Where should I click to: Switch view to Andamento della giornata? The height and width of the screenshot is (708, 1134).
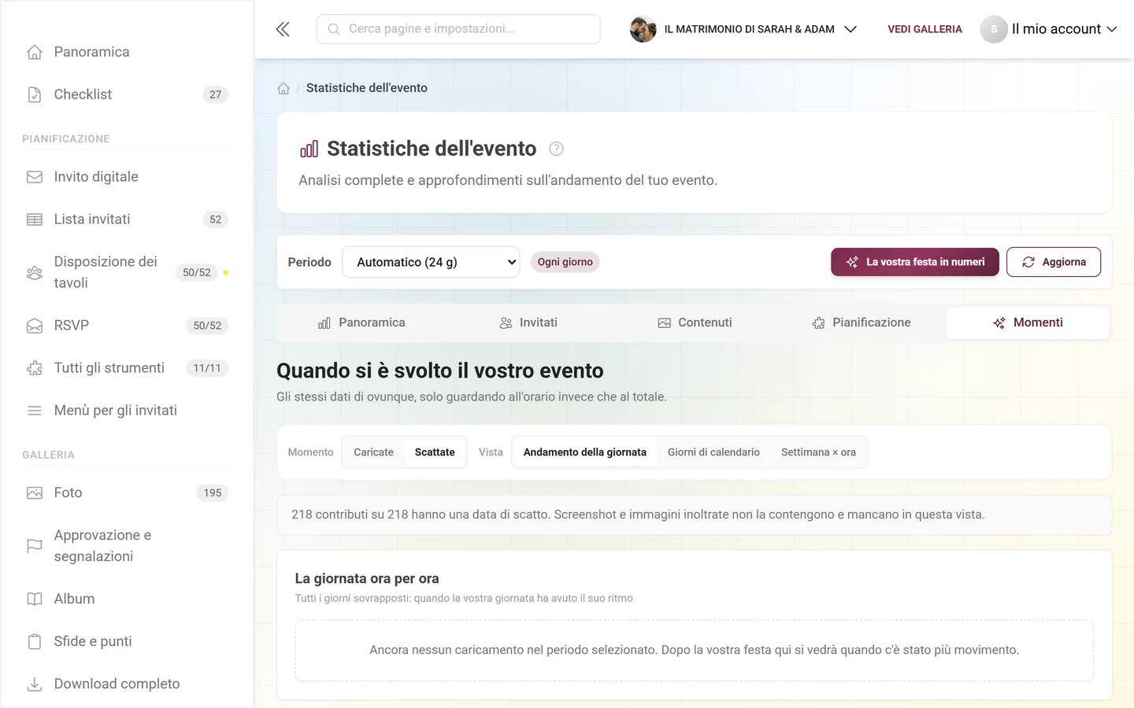[x=584, y=452]
